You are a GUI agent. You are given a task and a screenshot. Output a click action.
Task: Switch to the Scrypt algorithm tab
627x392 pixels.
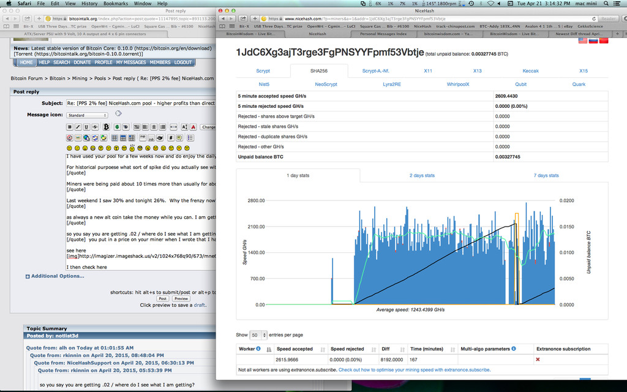pyautogui.click(x=263, y=71)
